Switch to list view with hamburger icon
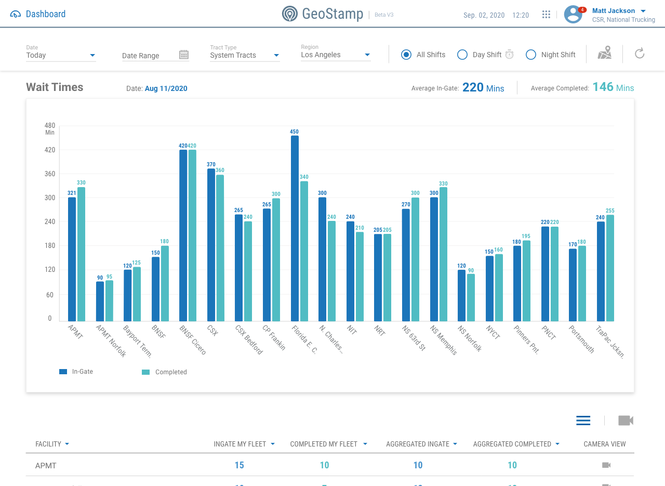This screenshot has width=665, height=486. pyautogui.click(x=583, y=421)
